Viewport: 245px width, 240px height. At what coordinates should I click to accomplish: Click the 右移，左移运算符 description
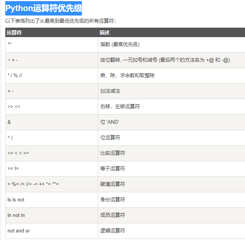(x=120, y=106)
